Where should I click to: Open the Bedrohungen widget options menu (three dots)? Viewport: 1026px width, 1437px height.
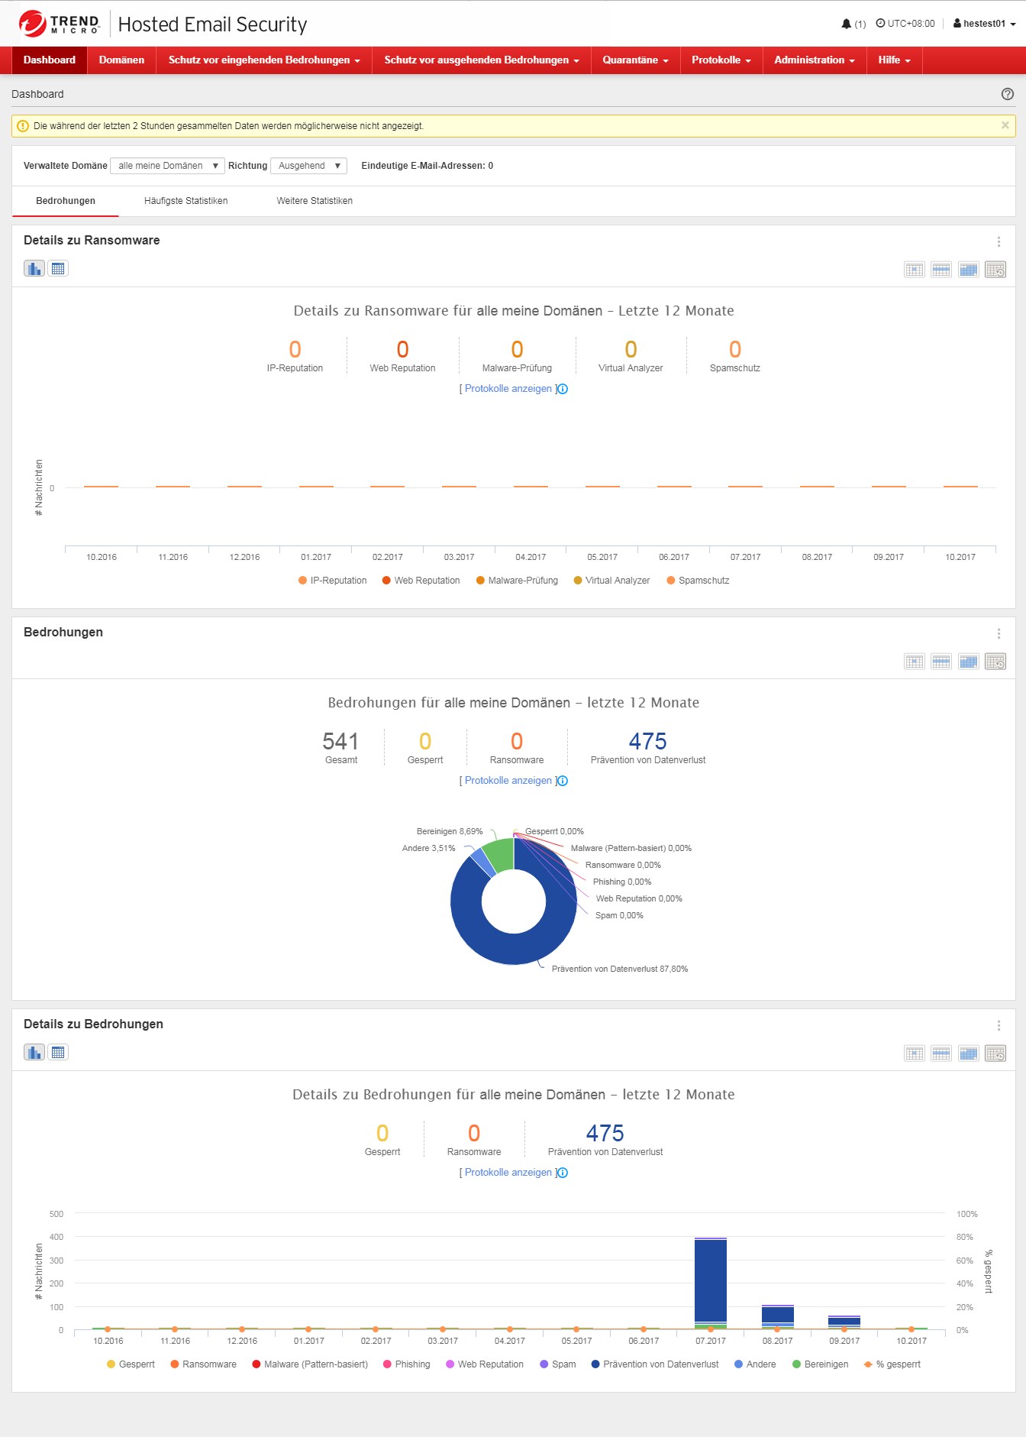[999, 633]
